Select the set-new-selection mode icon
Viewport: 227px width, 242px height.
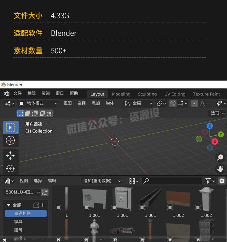(x=20, y=113)
